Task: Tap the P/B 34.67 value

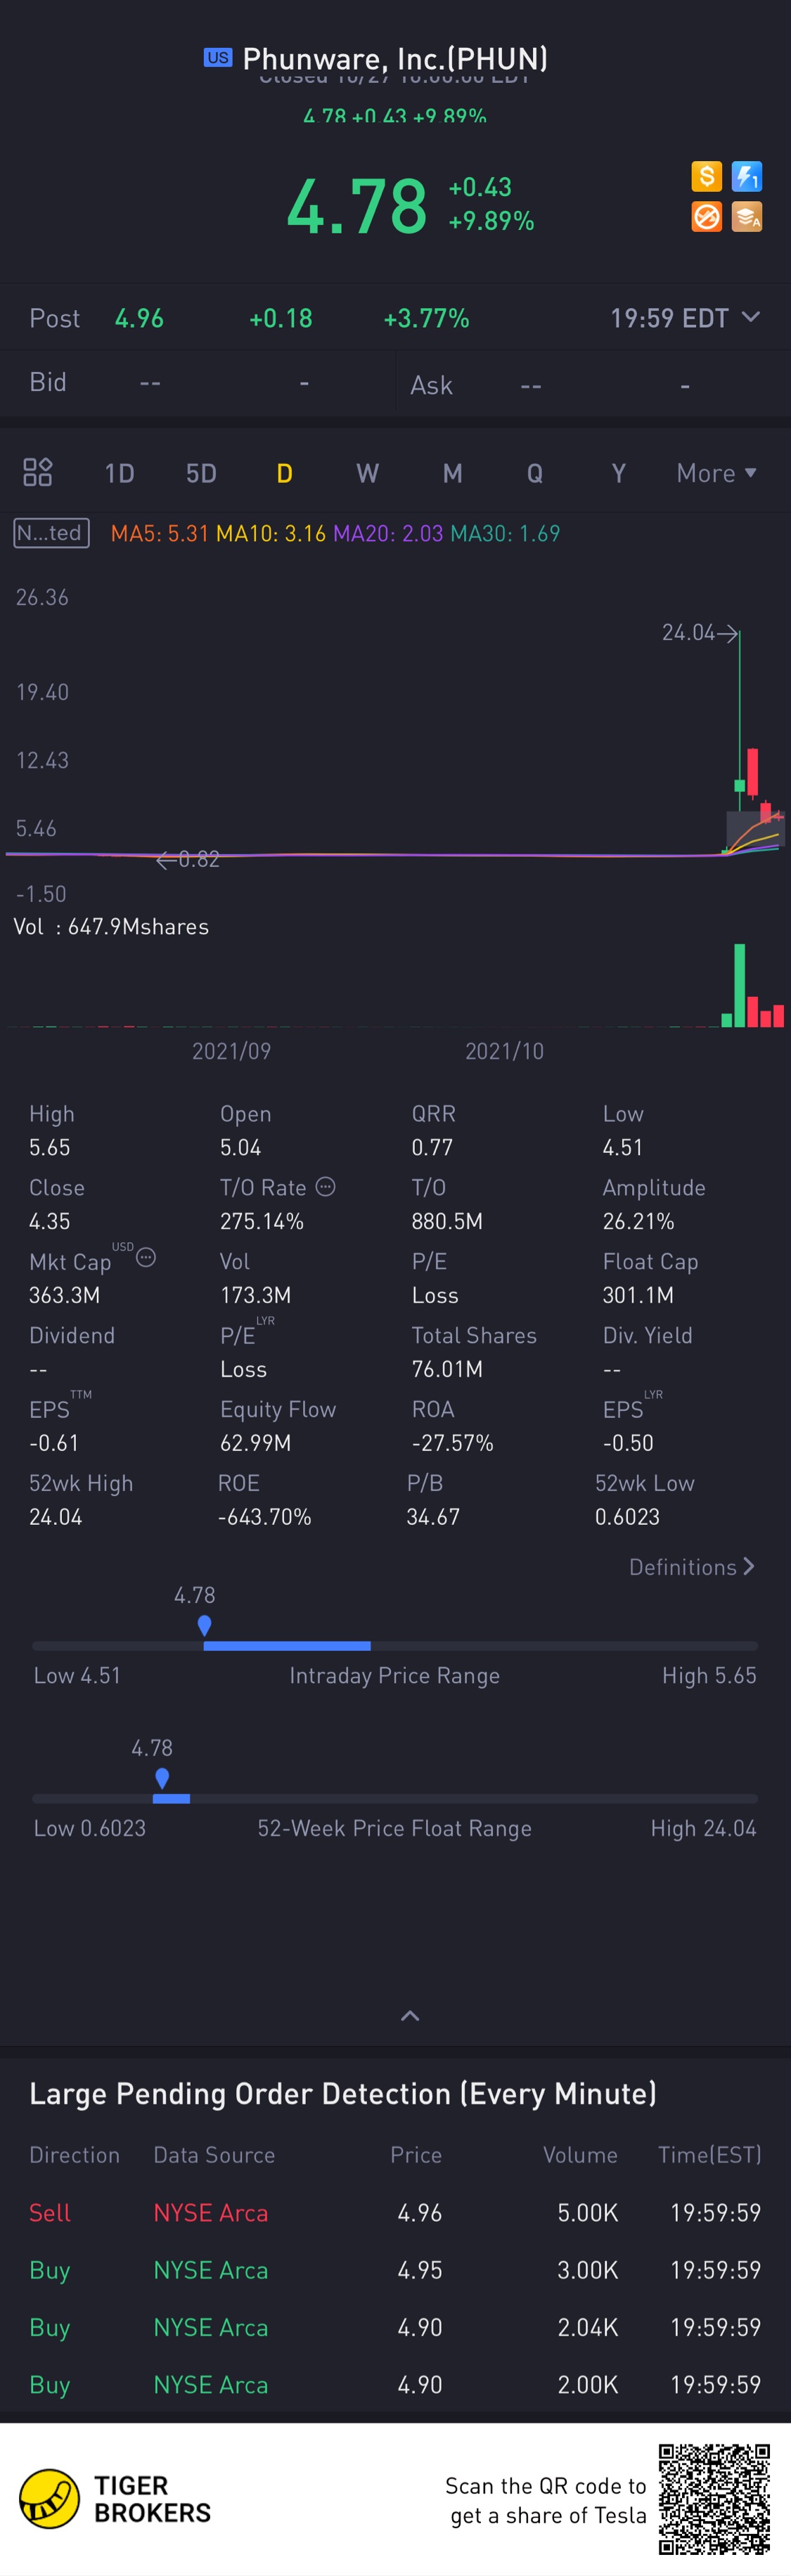Action: click(x=433, y=1517)
